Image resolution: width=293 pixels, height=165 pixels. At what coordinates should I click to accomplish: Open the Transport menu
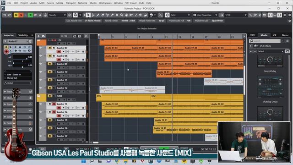(71, 3)
